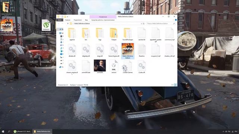
Task: Open Quick Access Toolbar customize dropdown
Action: tap(67, 16)
